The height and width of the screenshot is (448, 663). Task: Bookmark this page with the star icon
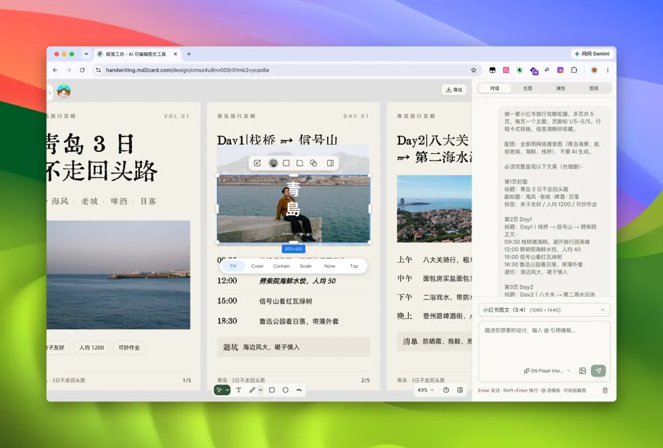(x=473, y=70)
